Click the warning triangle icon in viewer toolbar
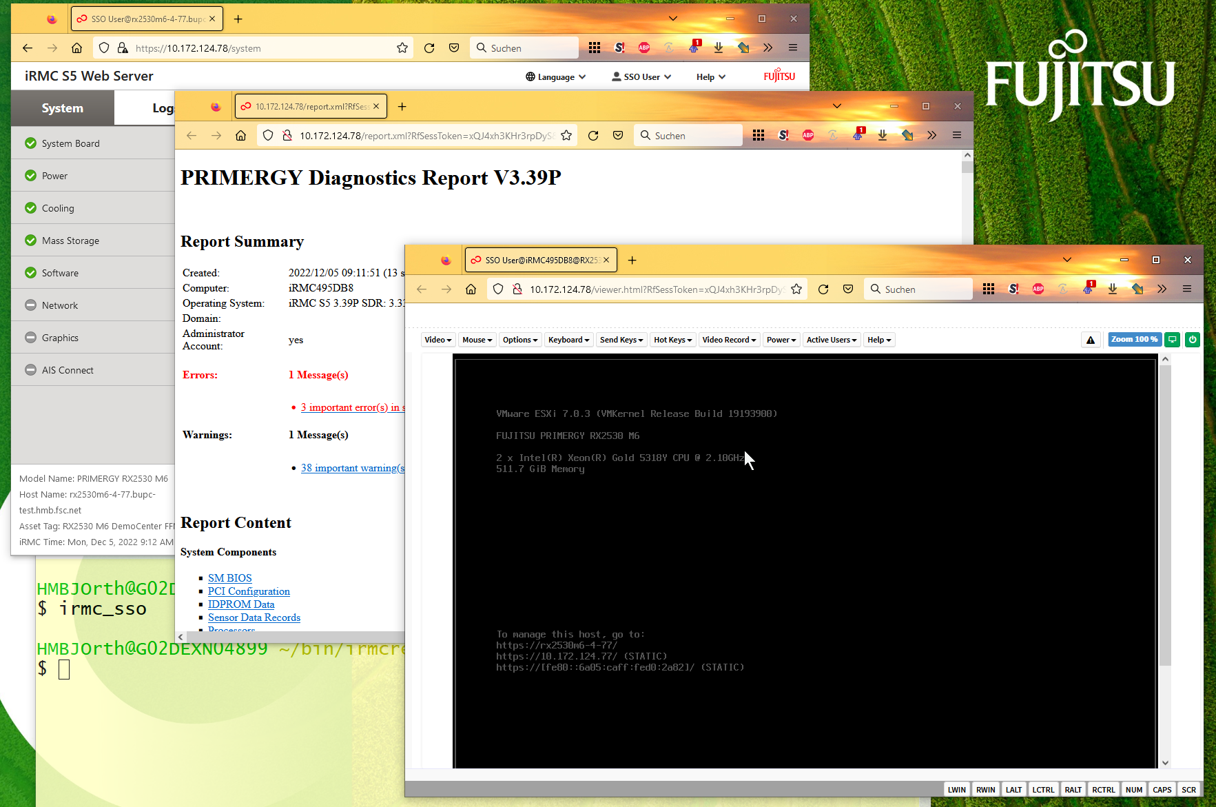 [x=1091, y=340]
